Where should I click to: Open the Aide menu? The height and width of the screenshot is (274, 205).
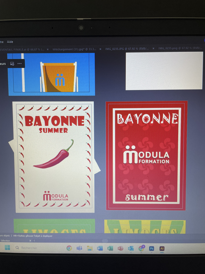pyautogui.click(x=10, y=42)
